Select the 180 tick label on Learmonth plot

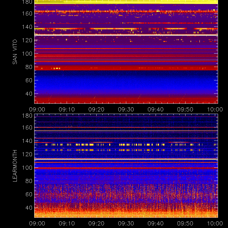click(x=27, y=116)
